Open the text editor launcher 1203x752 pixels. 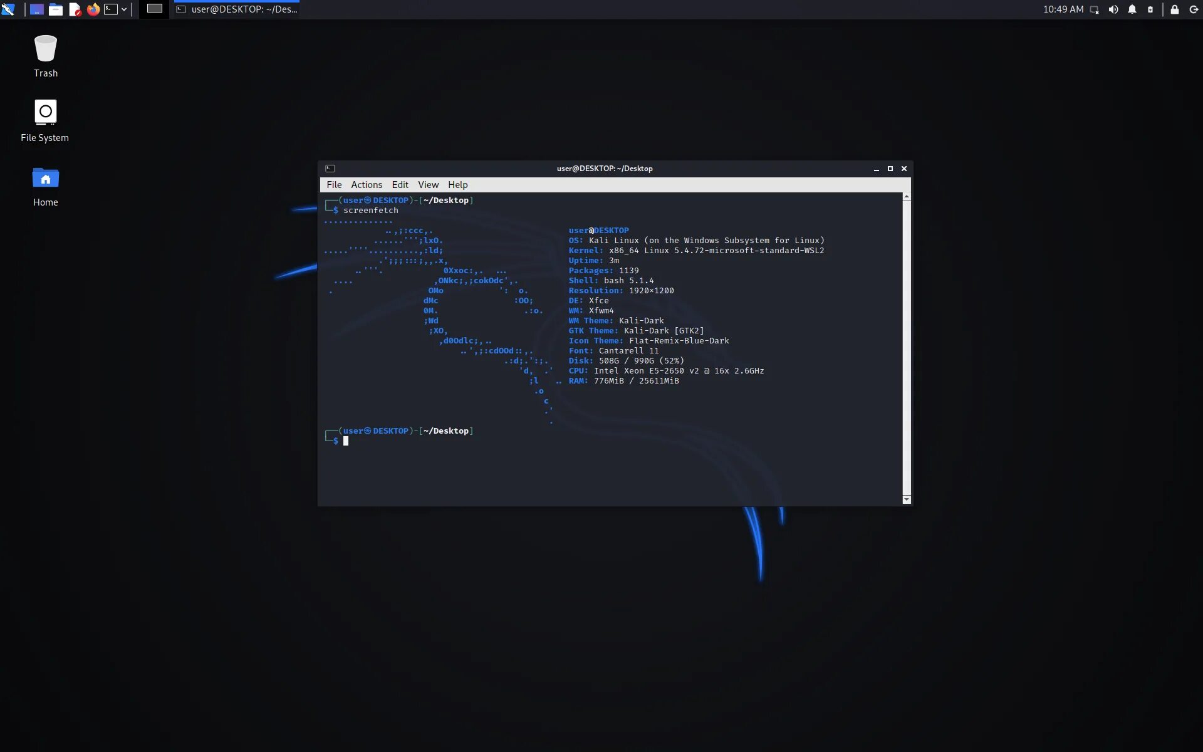tap(75, 9)
